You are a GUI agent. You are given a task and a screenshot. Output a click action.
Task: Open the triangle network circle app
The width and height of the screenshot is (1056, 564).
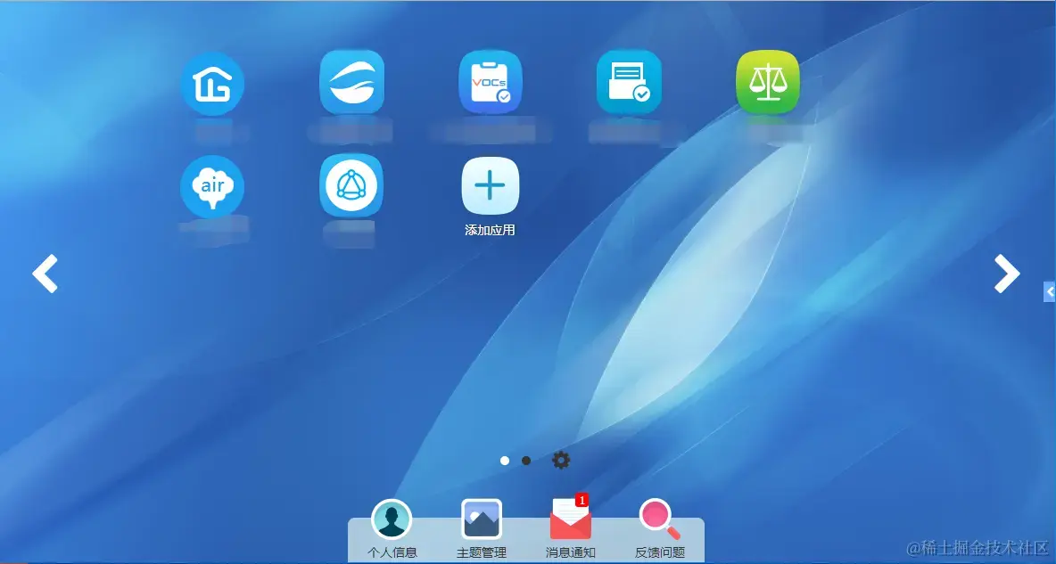pyautogui.click(x=351, y=185)
